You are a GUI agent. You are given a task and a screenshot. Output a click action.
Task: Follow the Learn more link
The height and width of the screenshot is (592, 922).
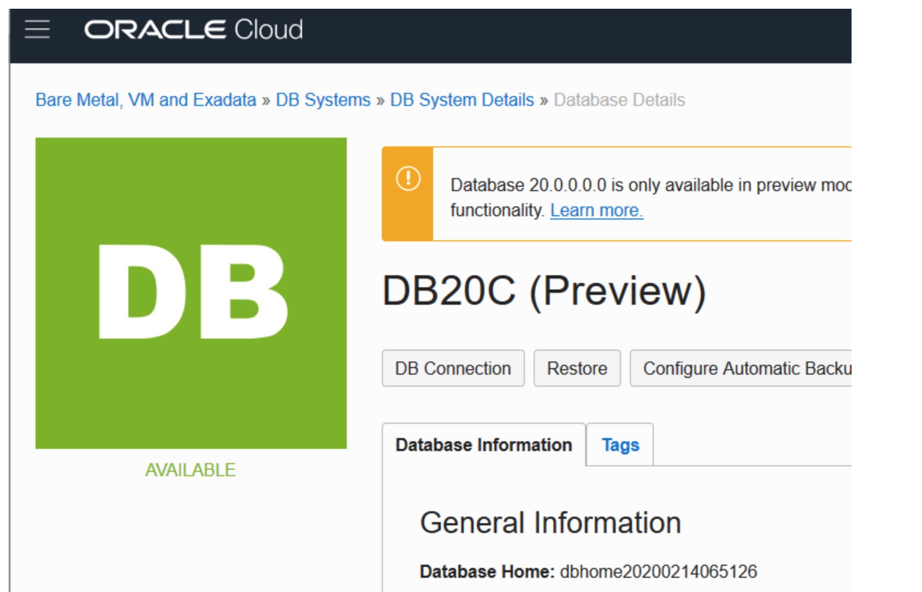(596, 210)
